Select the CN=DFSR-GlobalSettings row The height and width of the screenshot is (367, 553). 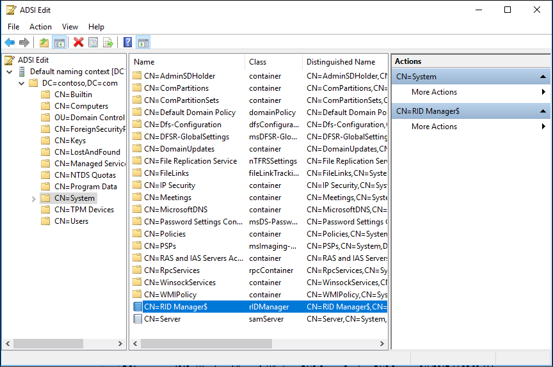[259, 137]
